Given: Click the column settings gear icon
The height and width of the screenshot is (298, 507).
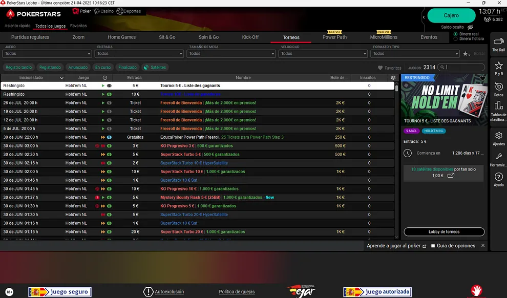Looking at the screenshot, I should tap(393, 78).
